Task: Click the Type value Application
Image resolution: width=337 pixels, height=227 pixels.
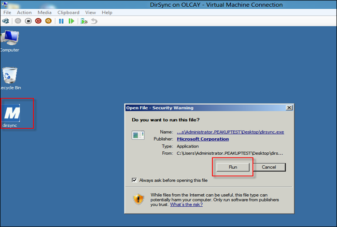Action: 188,147
